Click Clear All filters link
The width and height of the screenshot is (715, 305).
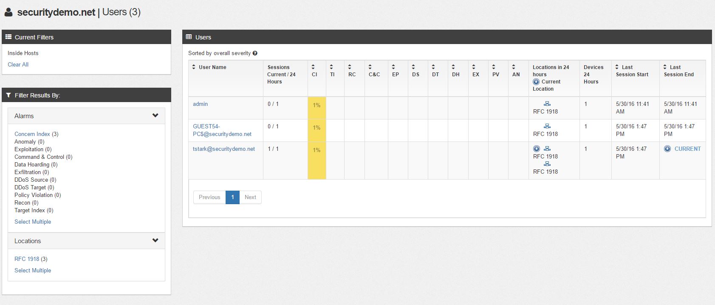coord(18,64)
